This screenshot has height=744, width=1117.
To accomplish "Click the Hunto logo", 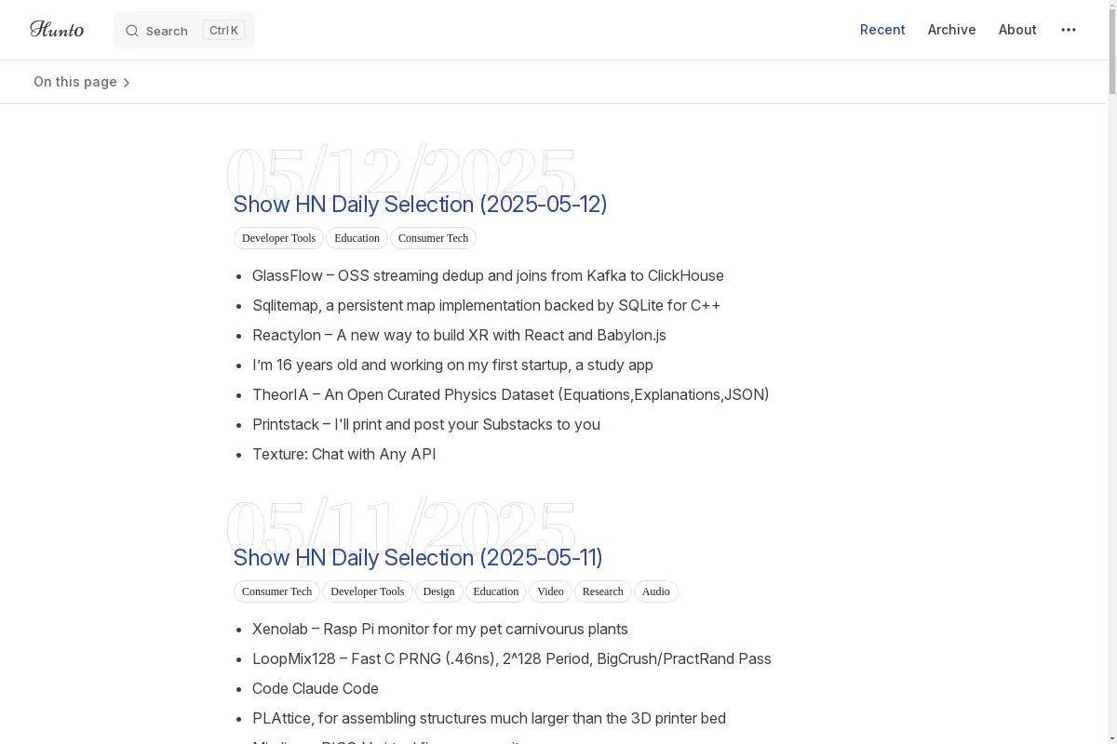I will (57, 30).
